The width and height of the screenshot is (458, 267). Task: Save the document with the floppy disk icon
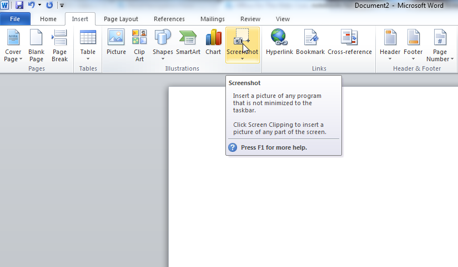[x=19, y=5]
